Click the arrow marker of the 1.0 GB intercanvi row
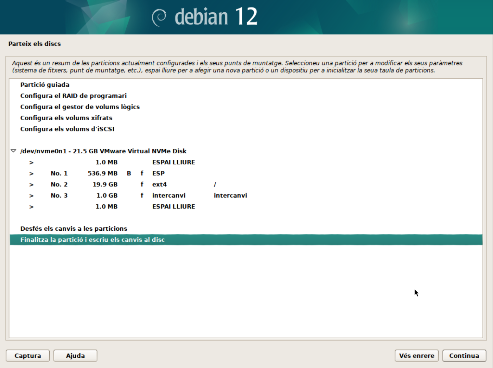The height and width of the screenshot is (368, 493). coord(31,196)
